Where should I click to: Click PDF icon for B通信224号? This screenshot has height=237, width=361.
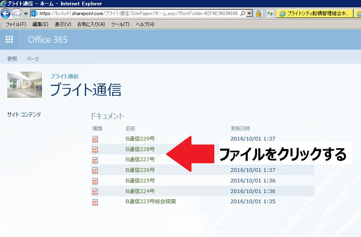[95, 191]
